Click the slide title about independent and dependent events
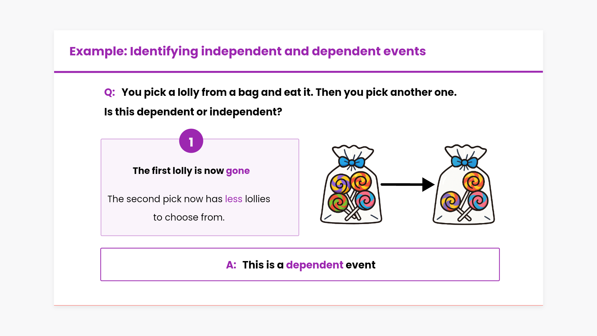Image resolution: width=597 pixels, height=336 pixels. click(248, 51)
